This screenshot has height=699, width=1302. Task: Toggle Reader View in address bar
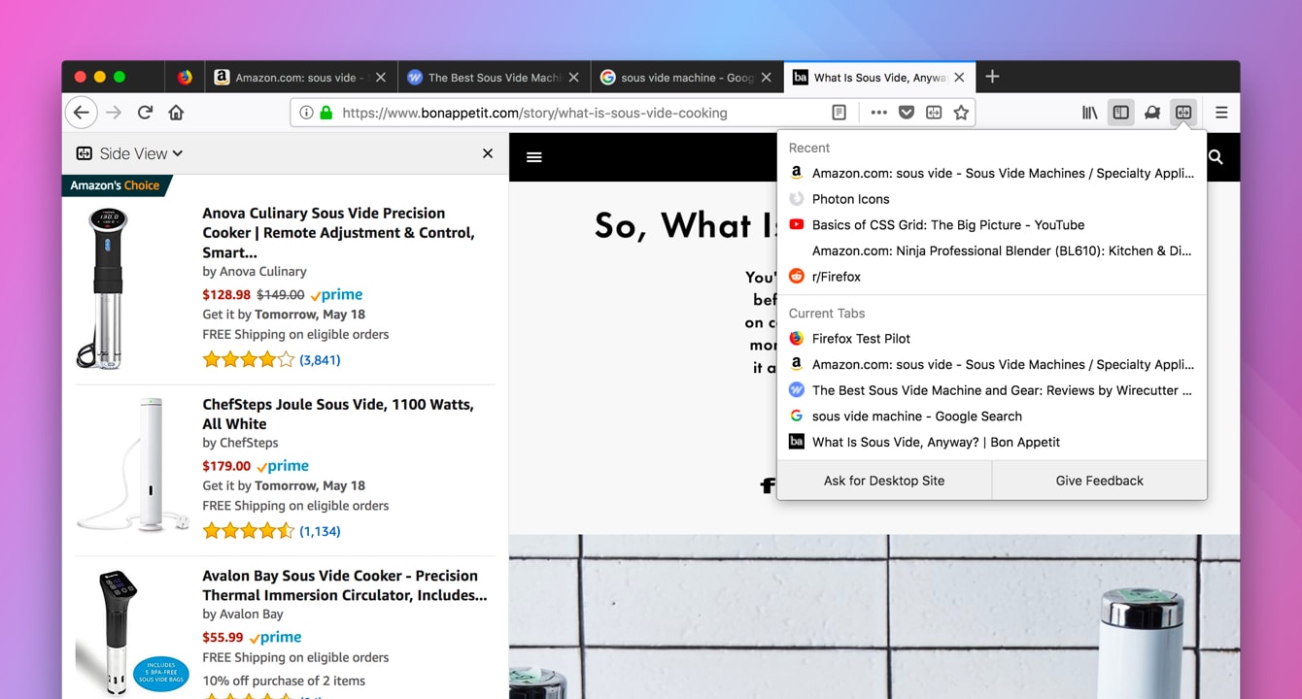click(x=839, y=113)
